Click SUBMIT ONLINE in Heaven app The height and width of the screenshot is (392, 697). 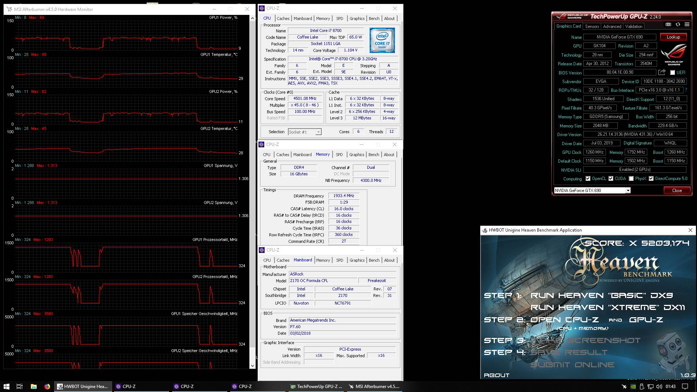coord(572,365)
